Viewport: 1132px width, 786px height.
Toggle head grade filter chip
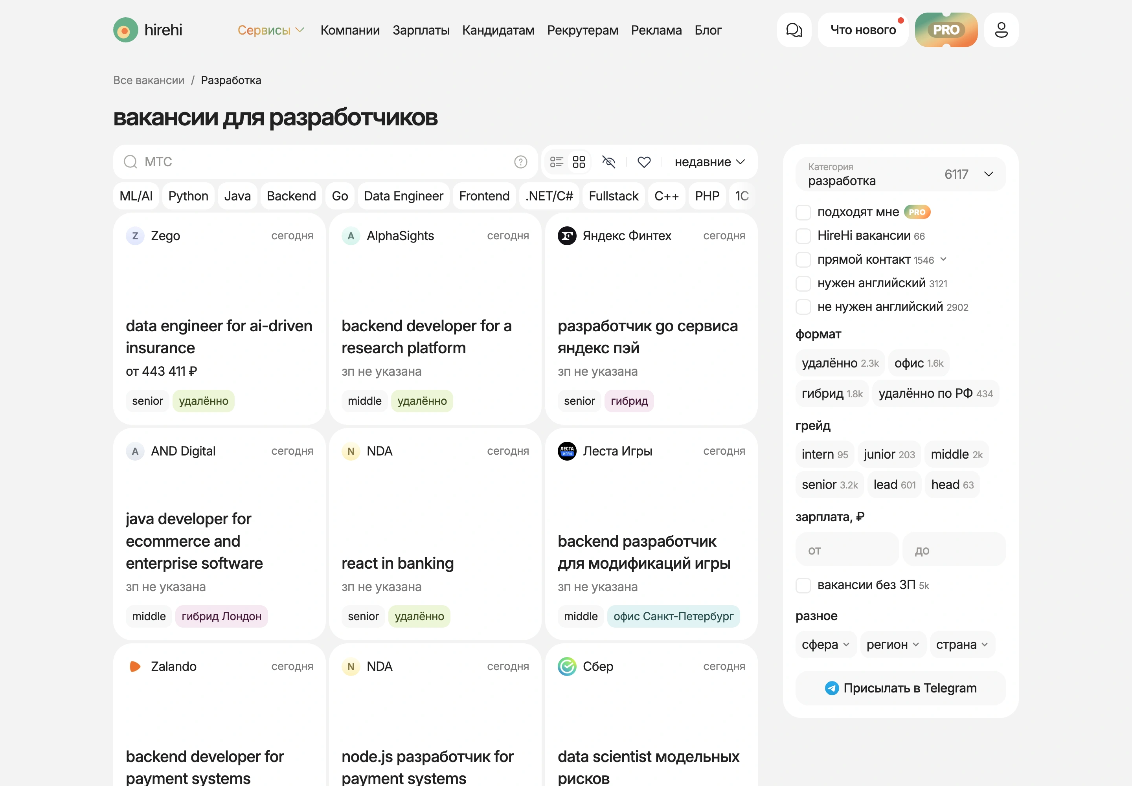952,485
